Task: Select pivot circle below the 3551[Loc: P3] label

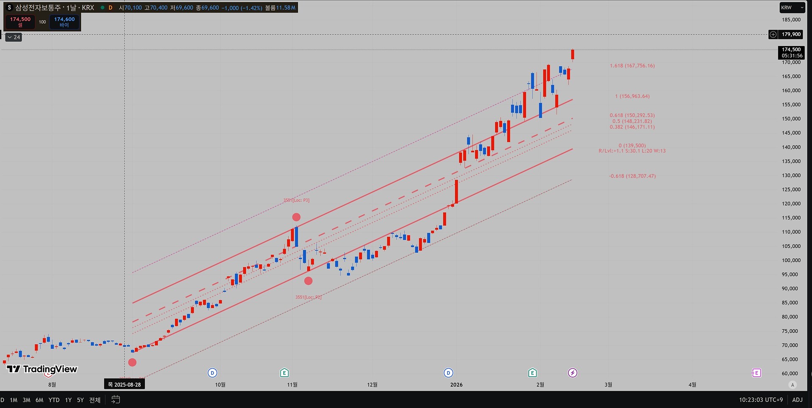Action: coord(296,217)
